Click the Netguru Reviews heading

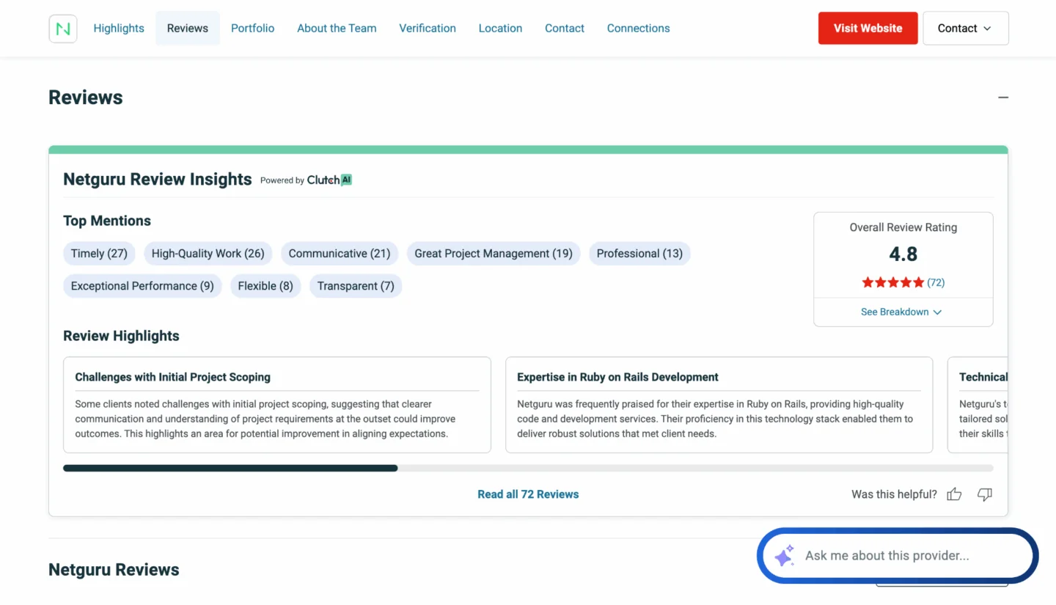click(114, 570)
